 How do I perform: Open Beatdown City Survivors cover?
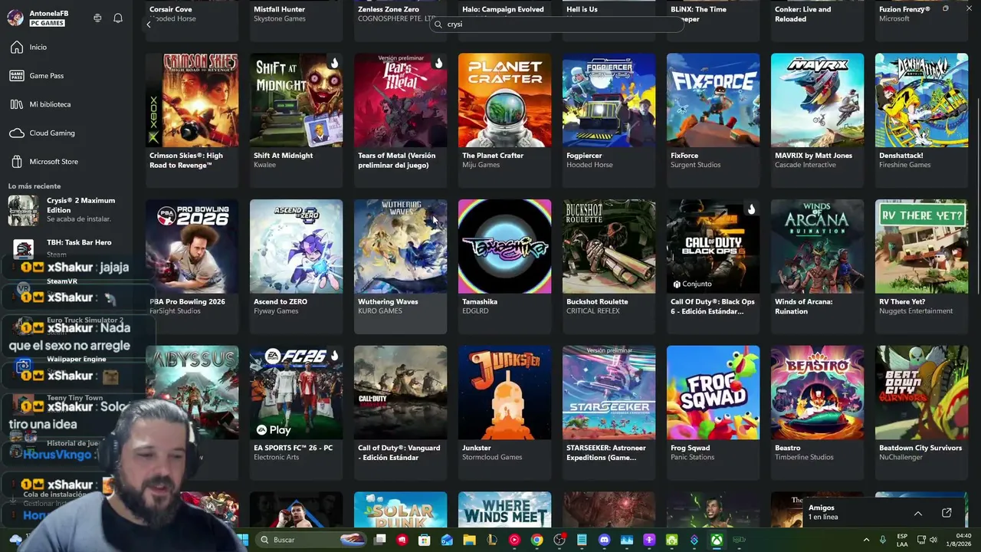tap(921, 393)
